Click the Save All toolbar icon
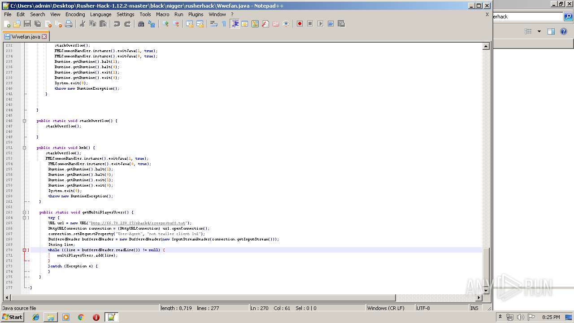The image size is (574, 323). (x=38, y=24)
